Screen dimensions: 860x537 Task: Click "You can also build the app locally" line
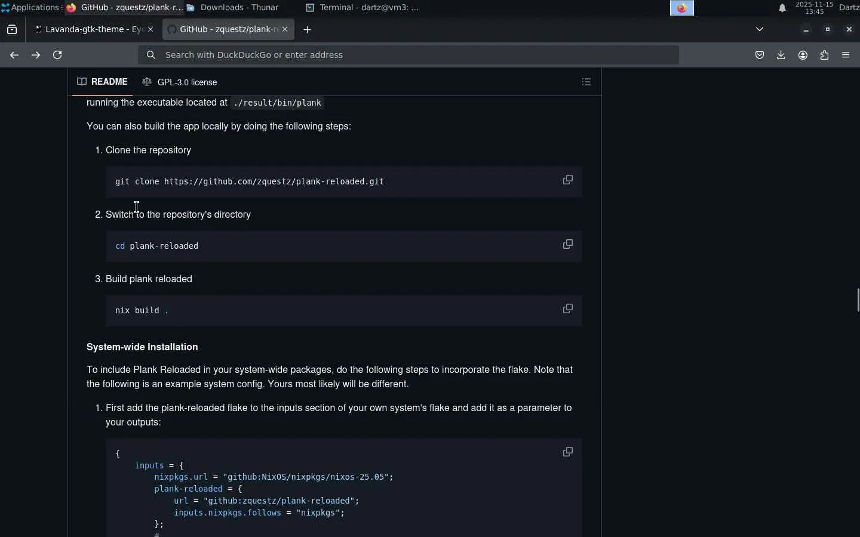(219, 126)
